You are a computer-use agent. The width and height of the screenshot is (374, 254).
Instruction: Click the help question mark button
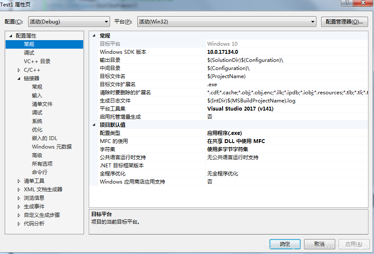click(347, 3)
